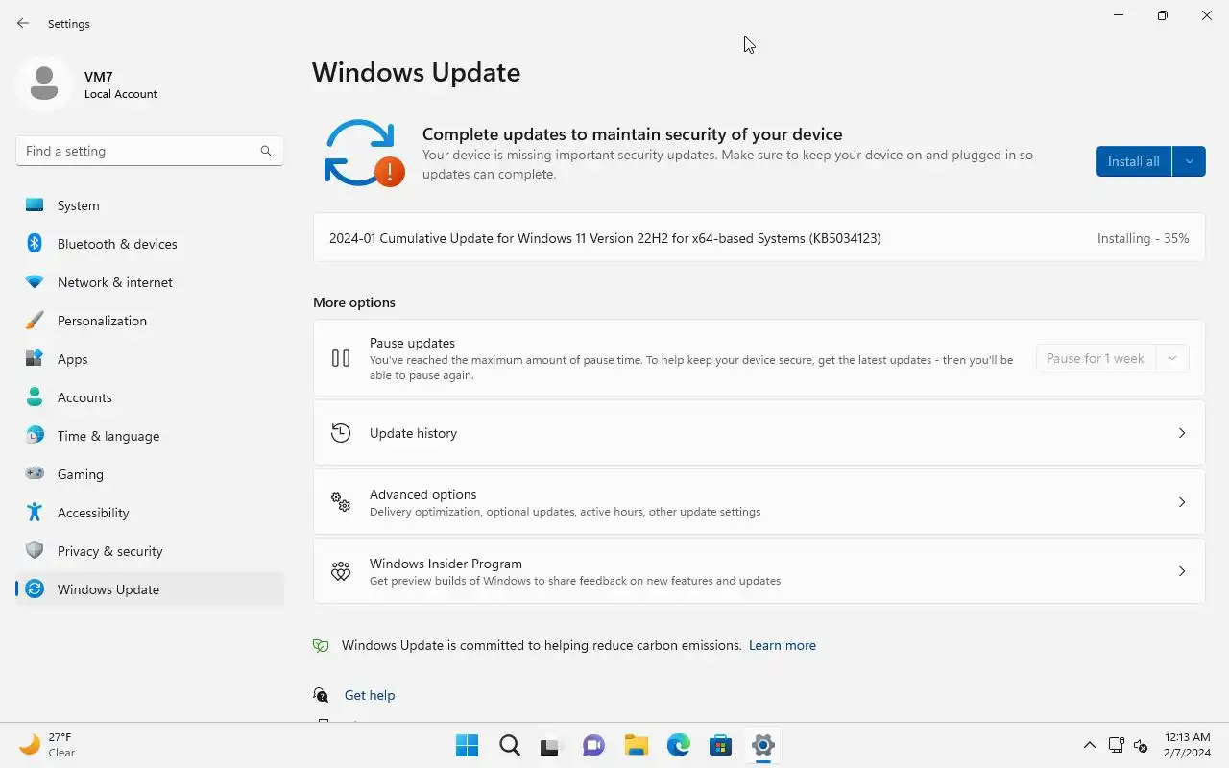Click the VM7 user avatar picture
1229x768 pixels.
coord(44,84)
